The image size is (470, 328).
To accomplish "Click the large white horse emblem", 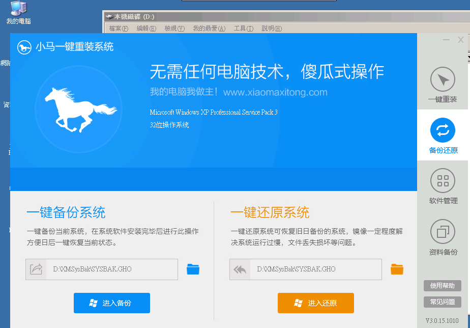I will coord(80,110).
